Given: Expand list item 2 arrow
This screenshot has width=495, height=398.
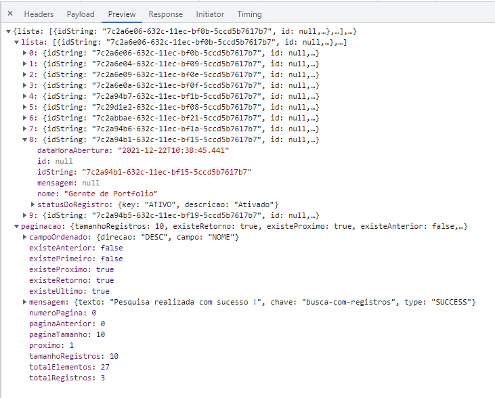Looking at the screenshot, I should (x=24, y=75).
